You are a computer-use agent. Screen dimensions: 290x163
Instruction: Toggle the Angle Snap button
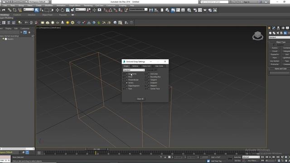tap(111, 10)
